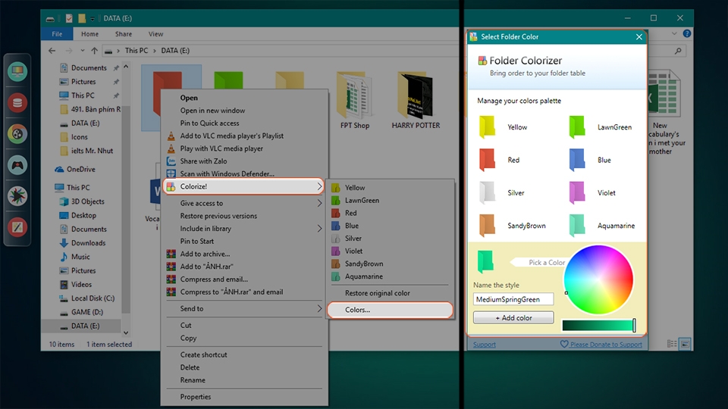
Task: Choose the Blue folder icon in palette
Action: [x=577, y=160]
